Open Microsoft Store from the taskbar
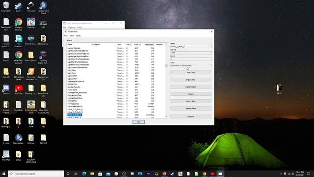Viewport: 314px width, 177px height. (x=100, y=174)
